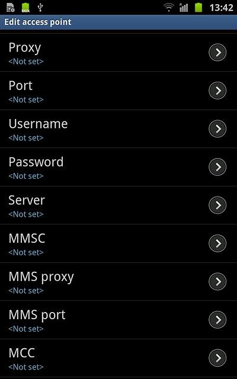The image size is (237, 379).
Task: Tap the 13:42 clock in status bar
Action: 221,8
